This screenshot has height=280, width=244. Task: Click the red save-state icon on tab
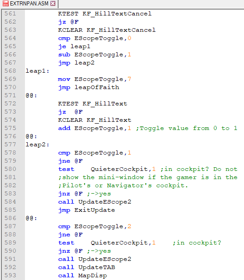6,4
